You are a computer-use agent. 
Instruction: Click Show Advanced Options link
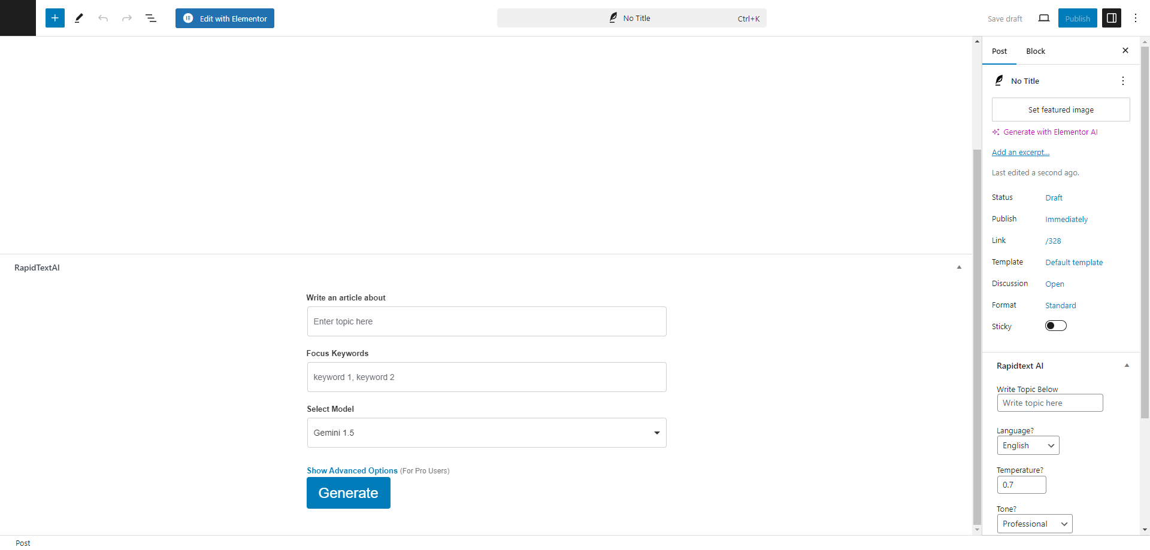(x=352, y=470)
